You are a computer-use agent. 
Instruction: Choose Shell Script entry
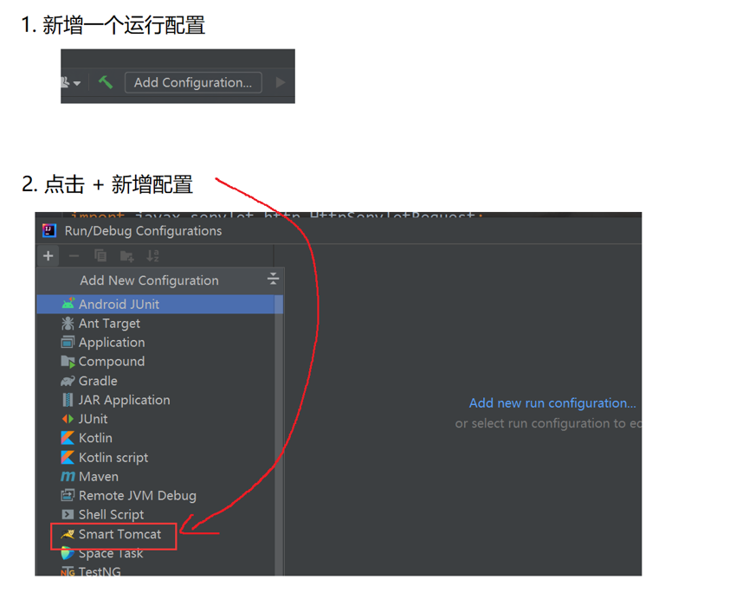[156, 515]
